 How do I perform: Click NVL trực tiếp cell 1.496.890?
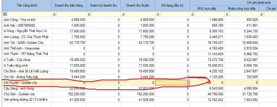[207, 20]
